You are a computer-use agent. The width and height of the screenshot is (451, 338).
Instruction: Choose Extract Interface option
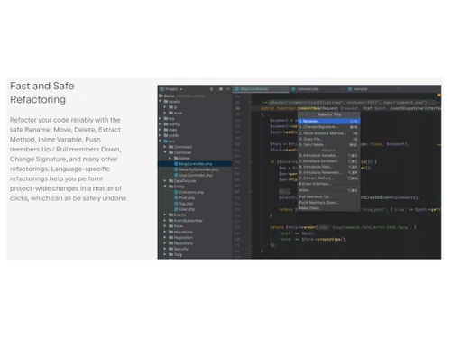click(329, 184)
